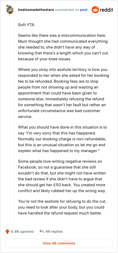Open healsomadethestars' avatar image
118x253 pixels.
pos(10,9)
